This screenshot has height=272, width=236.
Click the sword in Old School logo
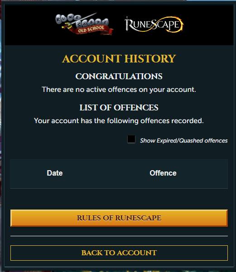[x=80, y=20]
